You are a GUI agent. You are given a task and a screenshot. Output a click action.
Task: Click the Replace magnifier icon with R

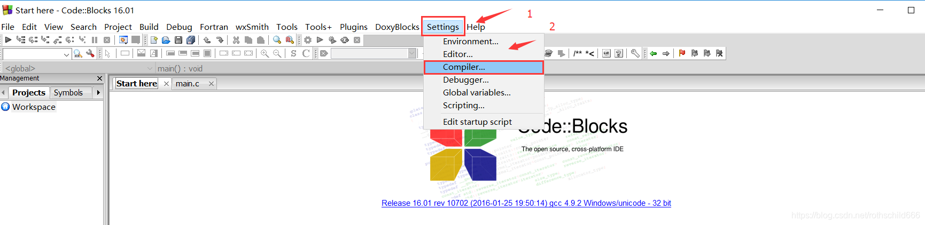pyautogui.click(x=290, y=40)
